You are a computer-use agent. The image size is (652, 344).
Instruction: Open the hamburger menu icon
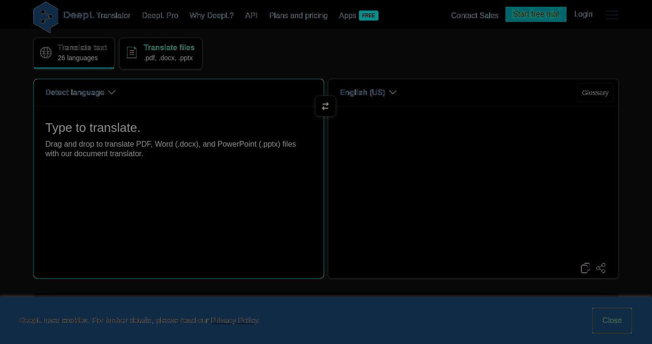(x=612, y=15)
